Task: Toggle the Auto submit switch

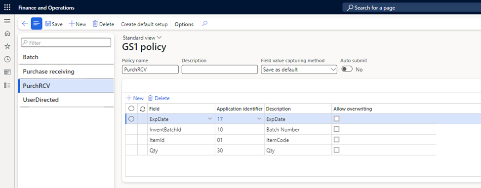Action: [x=347, y=69]
